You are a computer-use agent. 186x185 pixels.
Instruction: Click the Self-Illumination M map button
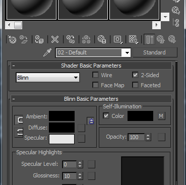pyautogui.click(x=161, y=116)
